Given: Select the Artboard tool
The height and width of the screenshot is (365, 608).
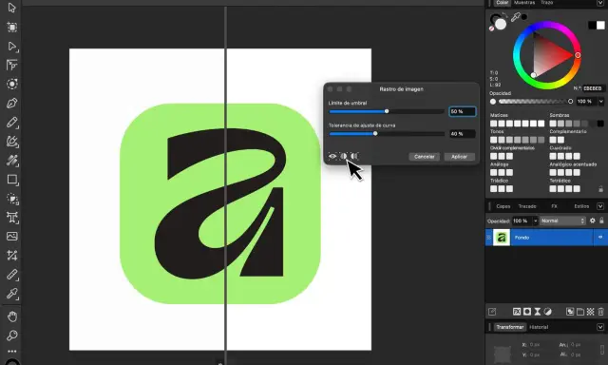Looking at the screenshot, I should pos(11,28).
